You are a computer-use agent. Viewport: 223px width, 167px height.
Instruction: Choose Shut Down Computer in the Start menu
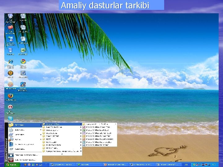(x=25, y=160)
